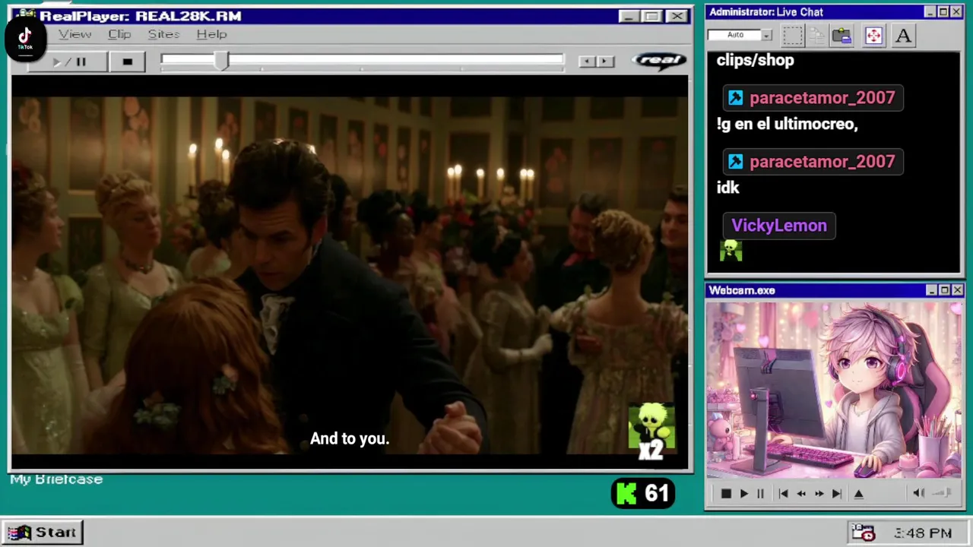Click the eject button in Webcam.exe

[x=859, y=494]
